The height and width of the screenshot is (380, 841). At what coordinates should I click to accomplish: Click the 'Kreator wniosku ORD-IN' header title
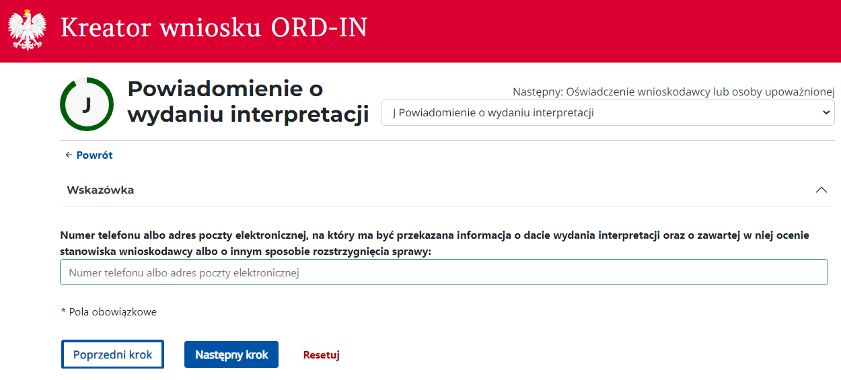coord(214,28)
